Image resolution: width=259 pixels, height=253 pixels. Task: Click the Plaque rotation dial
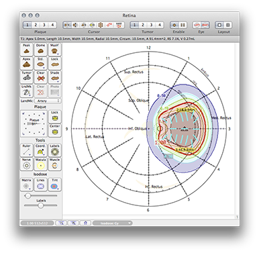tap(34, 123)
